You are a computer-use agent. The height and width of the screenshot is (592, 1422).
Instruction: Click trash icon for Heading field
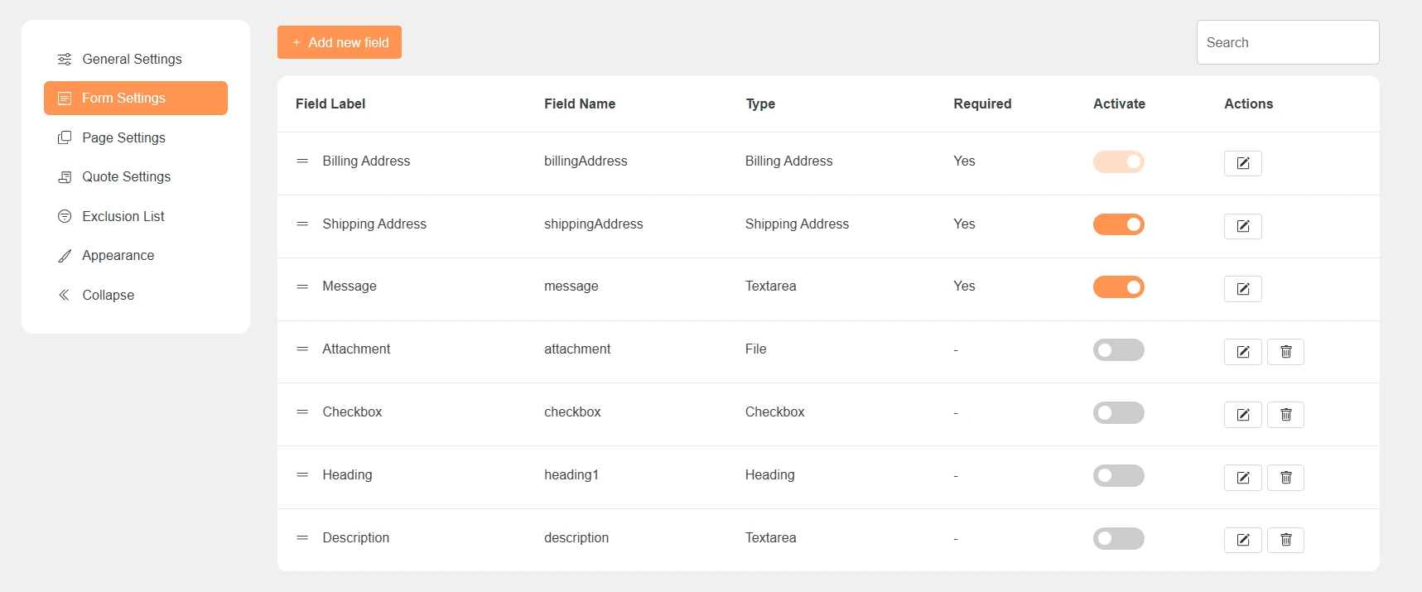point(1285,478)
